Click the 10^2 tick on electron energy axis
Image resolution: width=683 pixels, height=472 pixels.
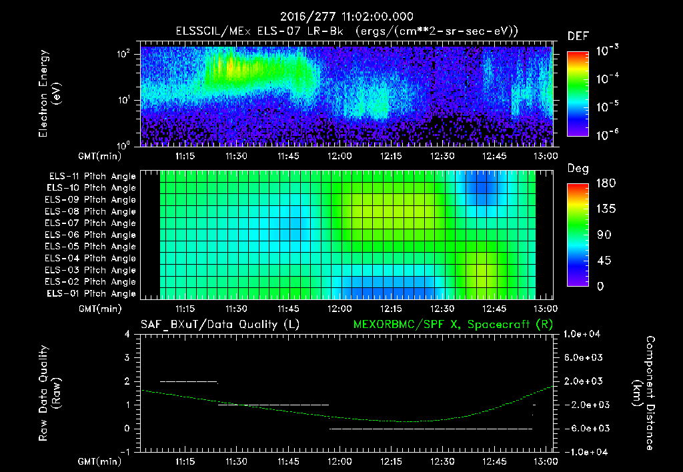click(123, 54)
